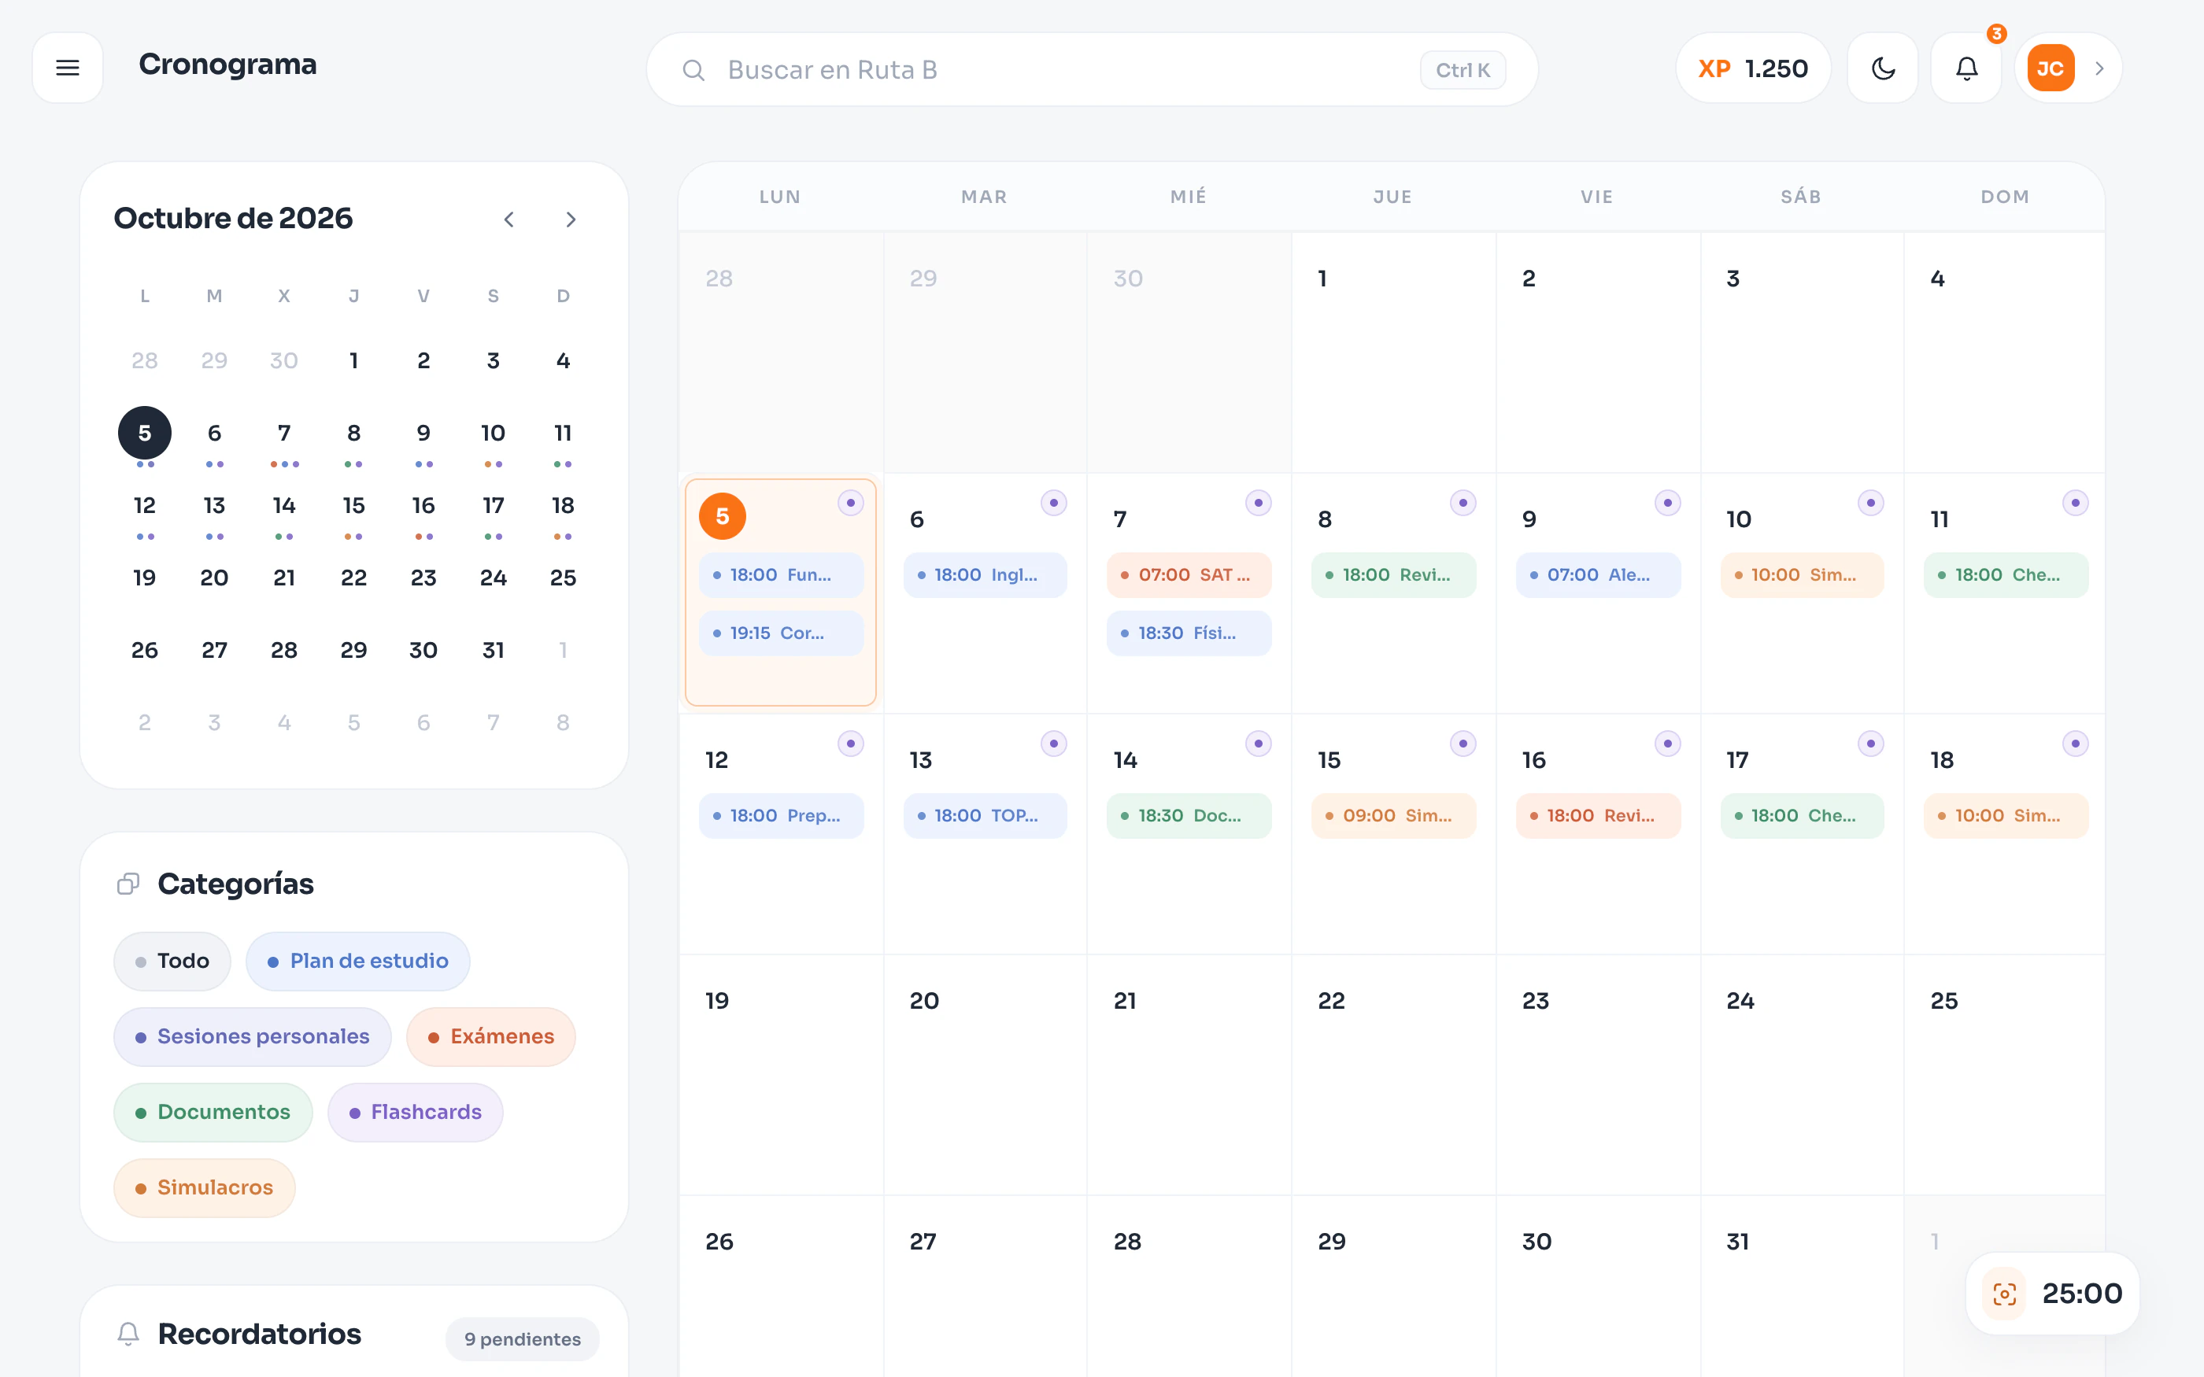Click flashcard dot on day 9 cell
Image resolution: width=2204 pixels, height=1377 pixels.
click(x=1668, y=503)
